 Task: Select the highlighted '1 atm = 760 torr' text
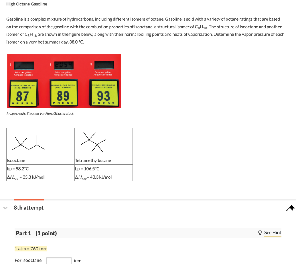(31, 248)
